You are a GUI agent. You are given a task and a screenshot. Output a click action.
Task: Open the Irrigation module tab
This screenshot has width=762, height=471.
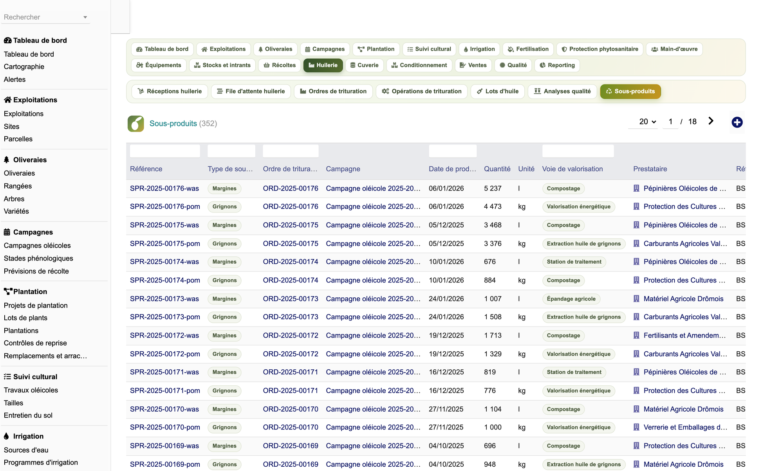(479, 49)
